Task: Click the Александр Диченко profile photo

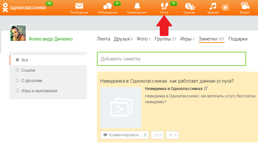Action: 18,33
